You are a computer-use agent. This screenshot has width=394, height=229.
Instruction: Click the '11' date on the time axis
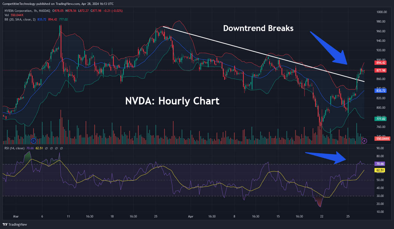click(x=68, y=216)
